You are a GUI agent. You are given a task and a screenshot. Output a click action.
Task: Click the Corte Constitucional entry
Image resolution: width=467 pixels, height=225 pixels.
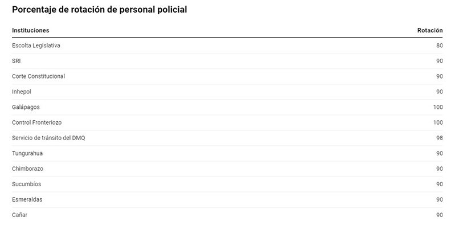click(38, 76)
